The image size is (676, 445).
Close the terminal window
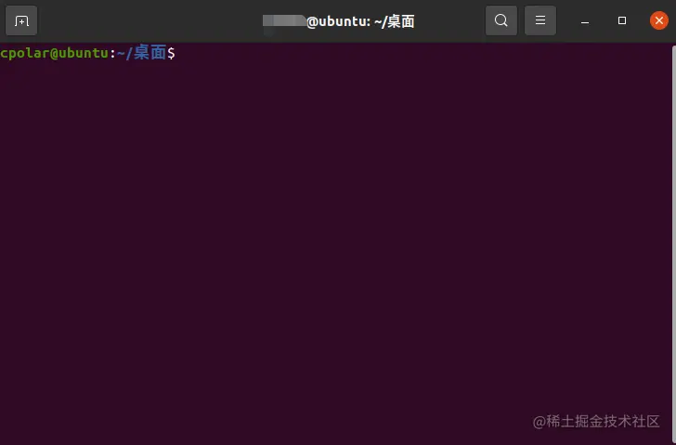coord(658,20)
